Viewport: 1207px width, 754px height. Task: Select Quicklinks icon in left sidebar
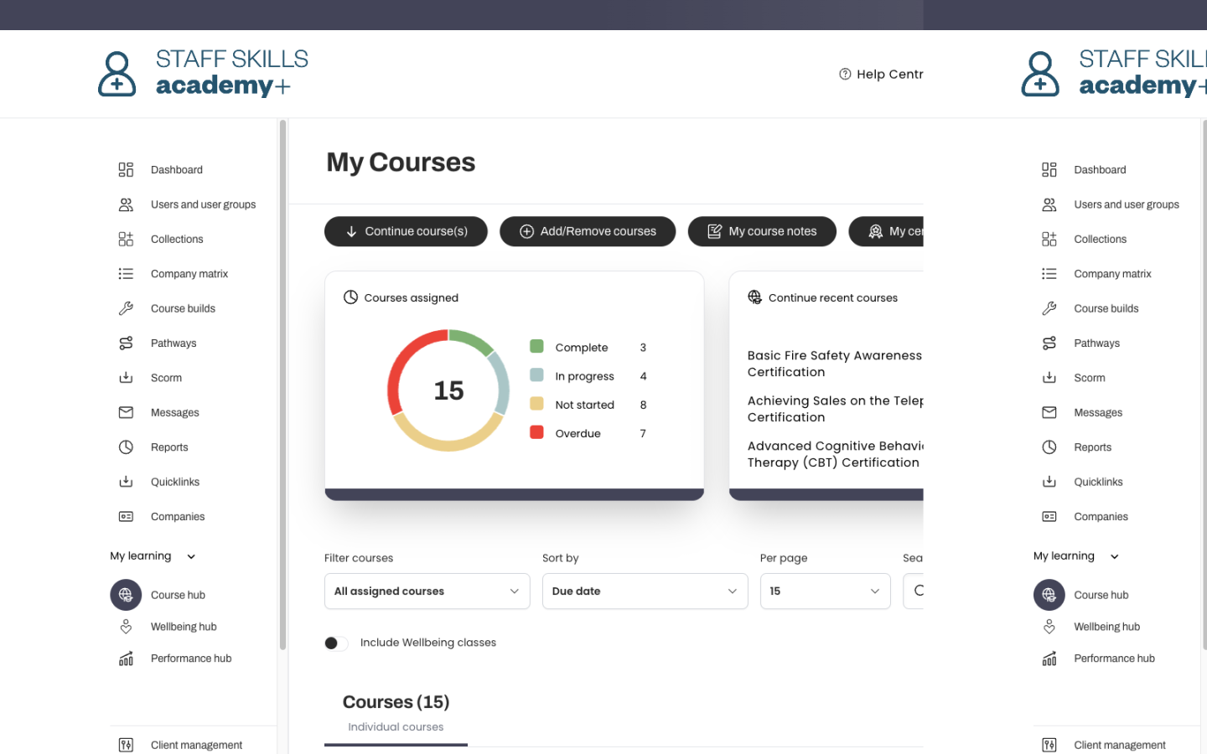click(126, 482)
